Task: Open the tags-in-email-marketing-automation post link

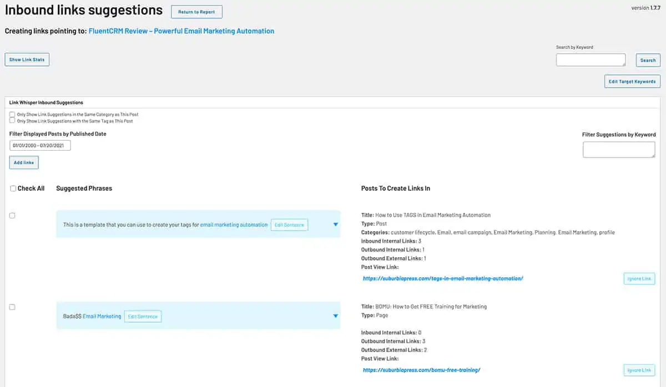Action: point(443,278)
